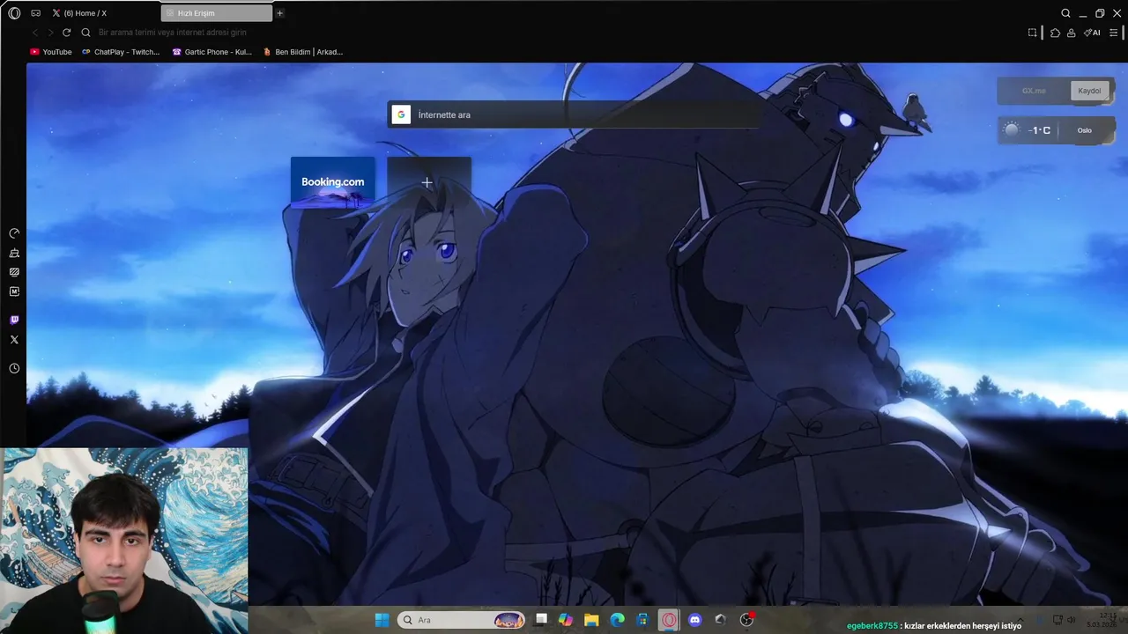
Task: Reload the current page
Action: pyautogui.click(x=66, y=33)
